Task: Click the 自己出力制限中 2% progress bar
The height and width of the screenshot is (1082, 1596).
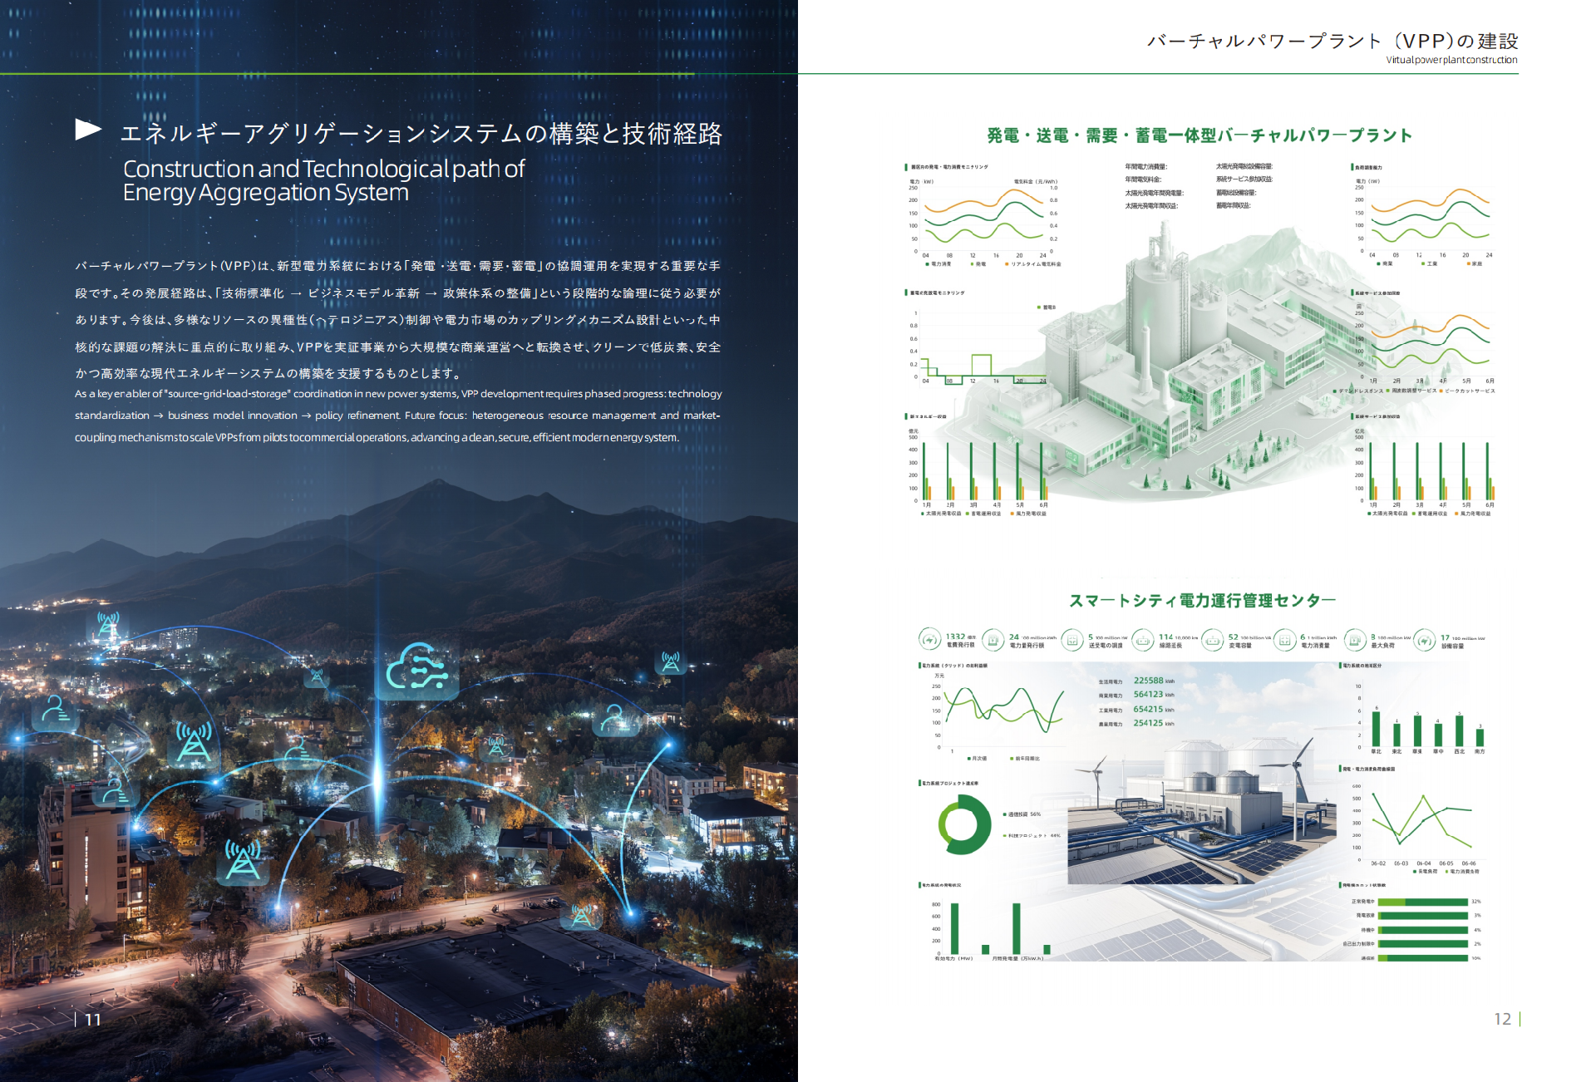Action: [1423, 944]
